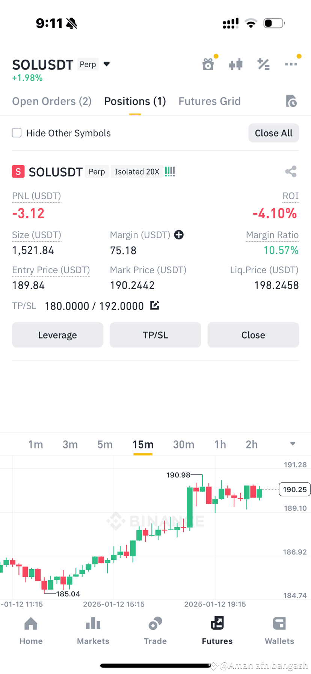Tap the Close All button

pos(273,133)
